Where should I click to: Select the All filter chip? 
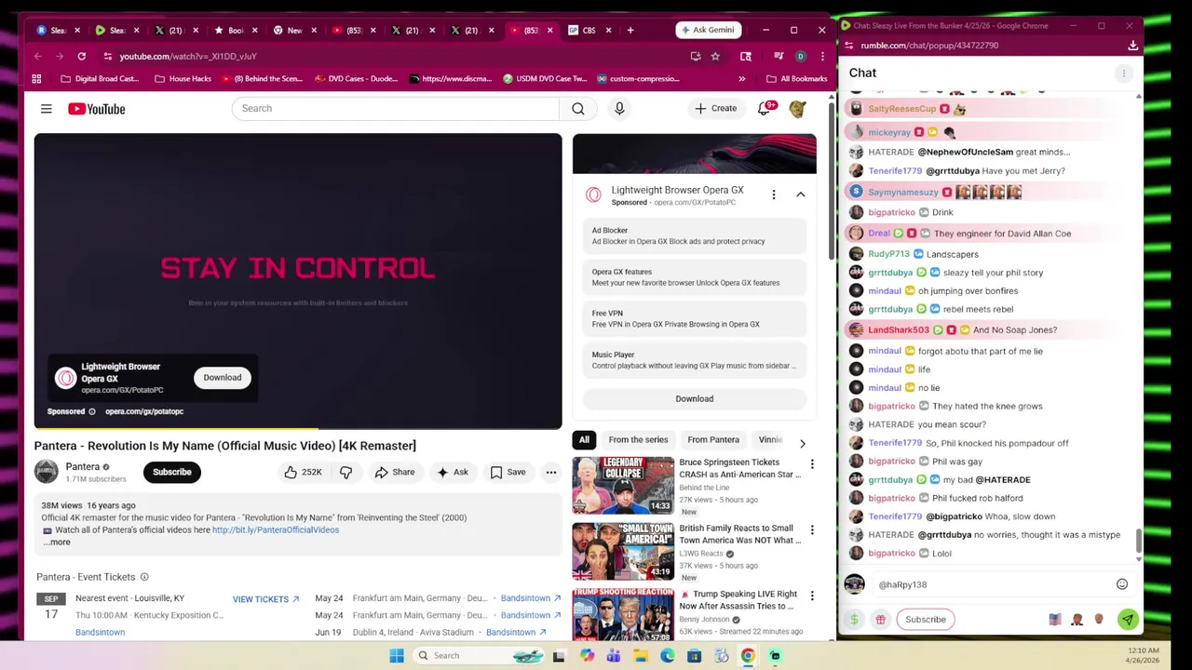(584, 440)
